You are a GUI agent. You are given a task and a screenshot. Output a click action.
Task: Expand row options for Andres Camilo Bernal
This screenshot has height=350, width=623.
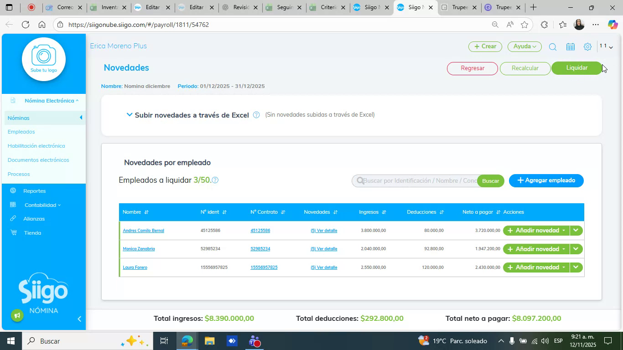point(576,231)
